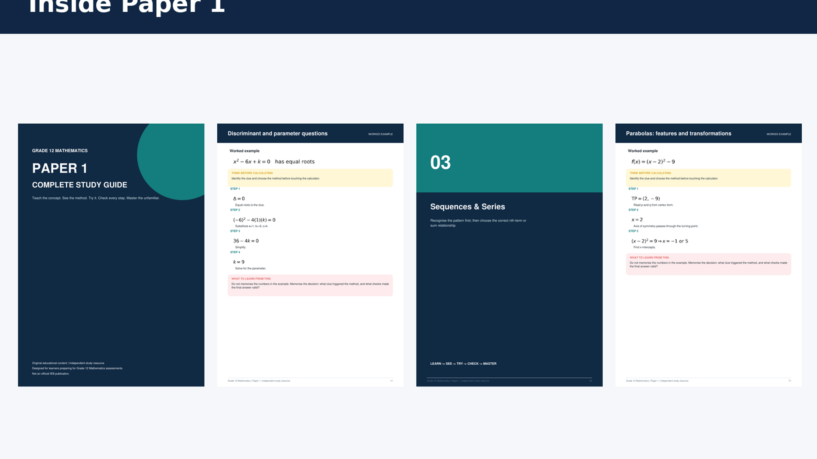
Task: Click the 'Inside Paper 1' banner heading
Action: [127, 6]
